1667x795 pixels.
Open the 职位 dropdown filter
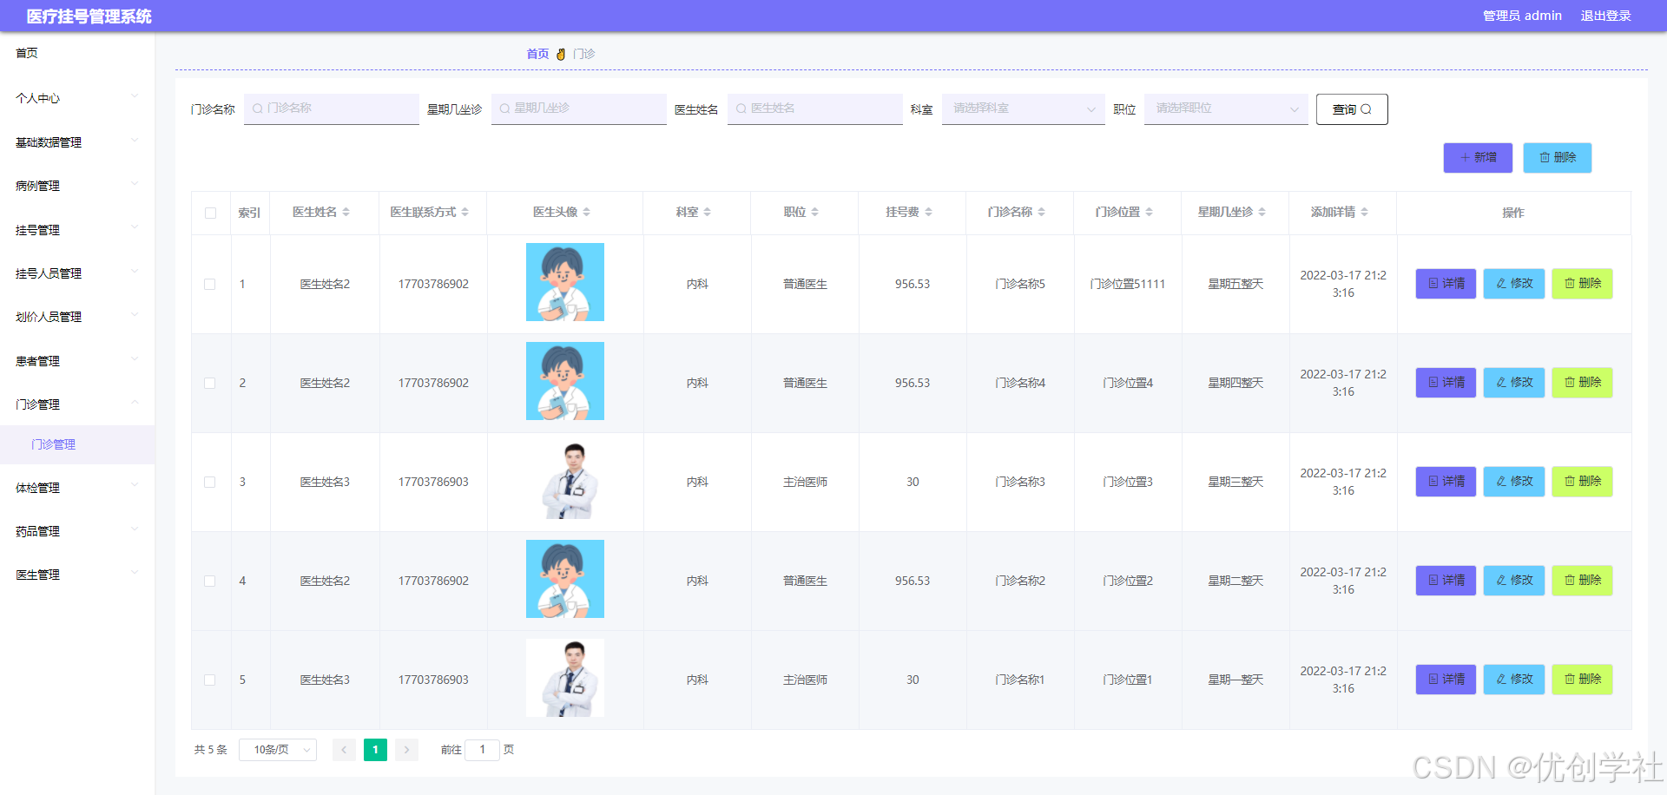click(1226, 108)
